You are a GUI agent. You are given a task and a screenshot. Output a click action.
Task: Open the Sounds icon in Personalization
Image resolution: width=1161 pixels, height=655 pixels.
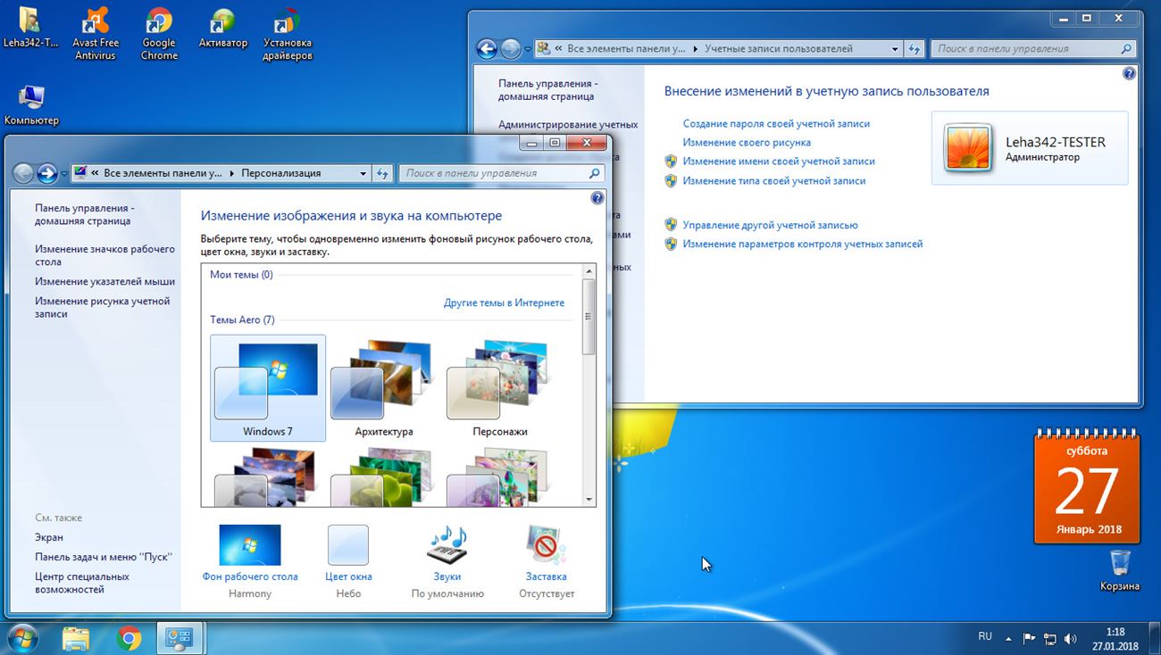[x=447, y=546]
